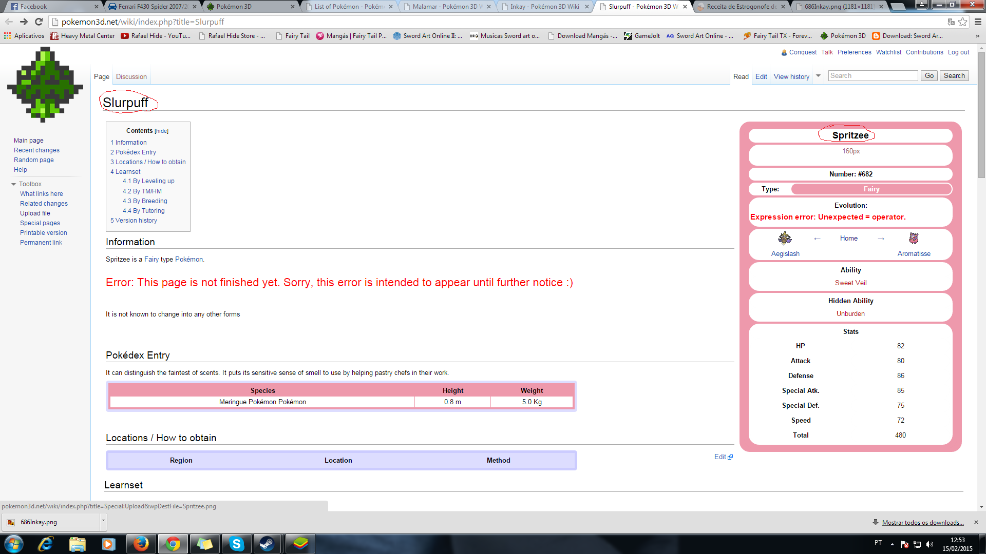Open the Edit page tab
Screen dimensions: 986x554
pyautogui.click(x=761, y=77)
